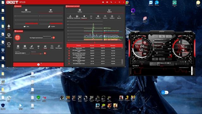The width and height of the screenshot is (202, 114).
Task: Start the OCCT test with the play button
Action: (39, 65)
